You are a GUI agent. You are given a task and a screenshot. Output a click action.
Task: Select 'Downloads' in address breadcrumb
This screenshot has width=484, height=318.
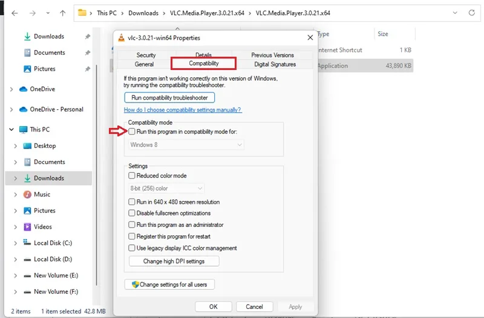click(143, 13)
